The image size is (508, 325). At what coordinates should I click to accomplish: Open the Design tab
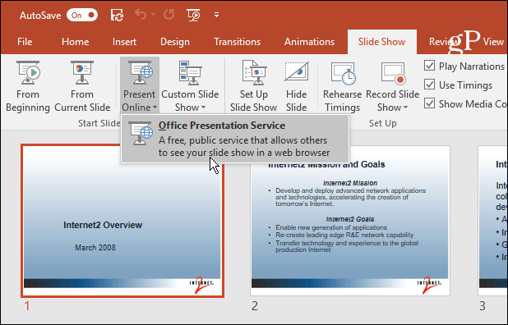coord(175,42)
